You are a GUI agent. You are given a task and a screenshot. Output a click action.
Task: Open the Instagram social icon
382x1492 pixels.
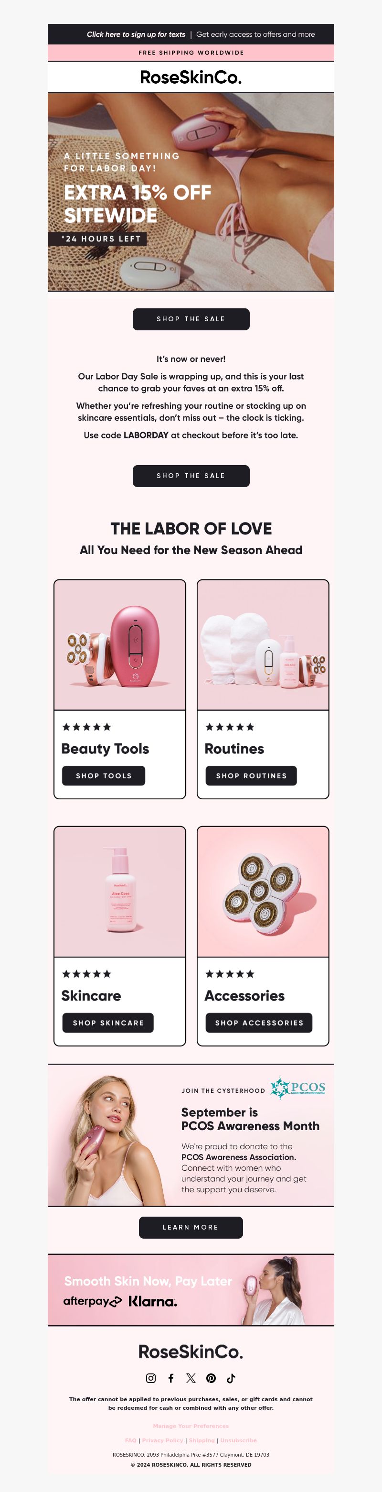pos(150,1379)
